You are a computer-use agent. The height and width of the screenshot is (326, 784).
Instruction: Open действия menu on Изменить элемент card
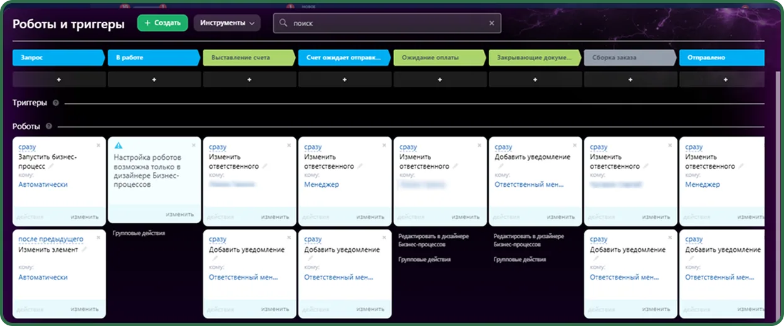pyautogui.click(x=30, y=309)
